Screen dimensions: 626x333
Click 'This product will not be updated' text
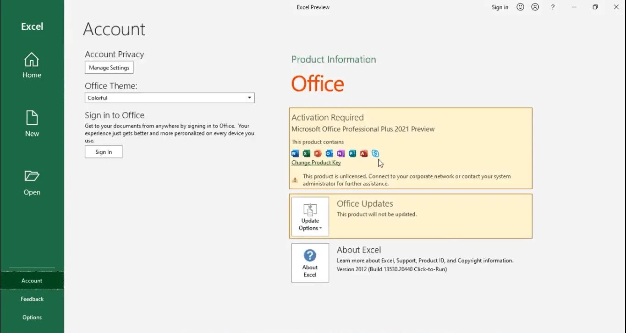click(377, 214)
